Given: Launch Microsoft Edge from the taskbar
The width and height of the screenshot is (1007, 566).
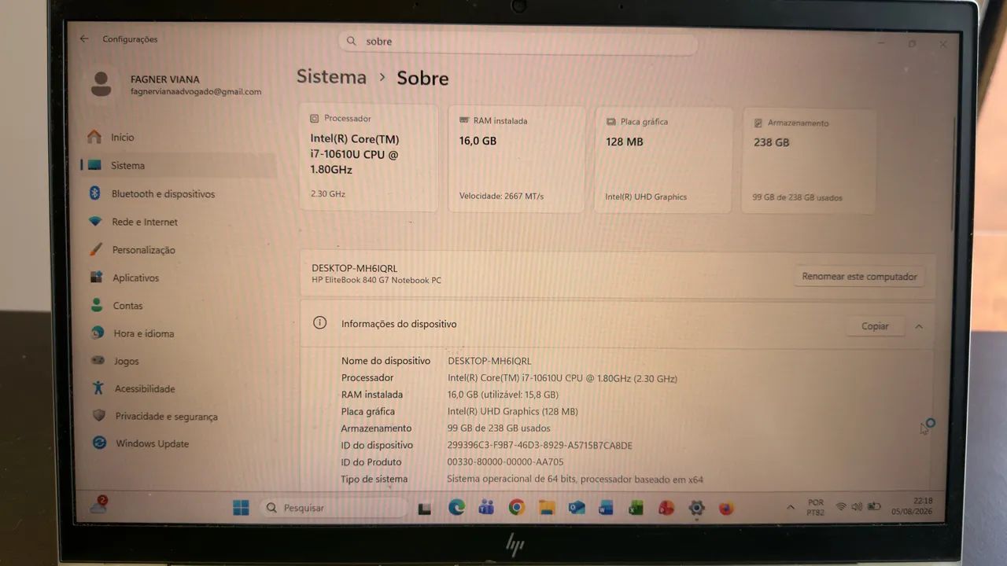Looking at the screenshot, I should pyautogui.click(x=456, y=508).
